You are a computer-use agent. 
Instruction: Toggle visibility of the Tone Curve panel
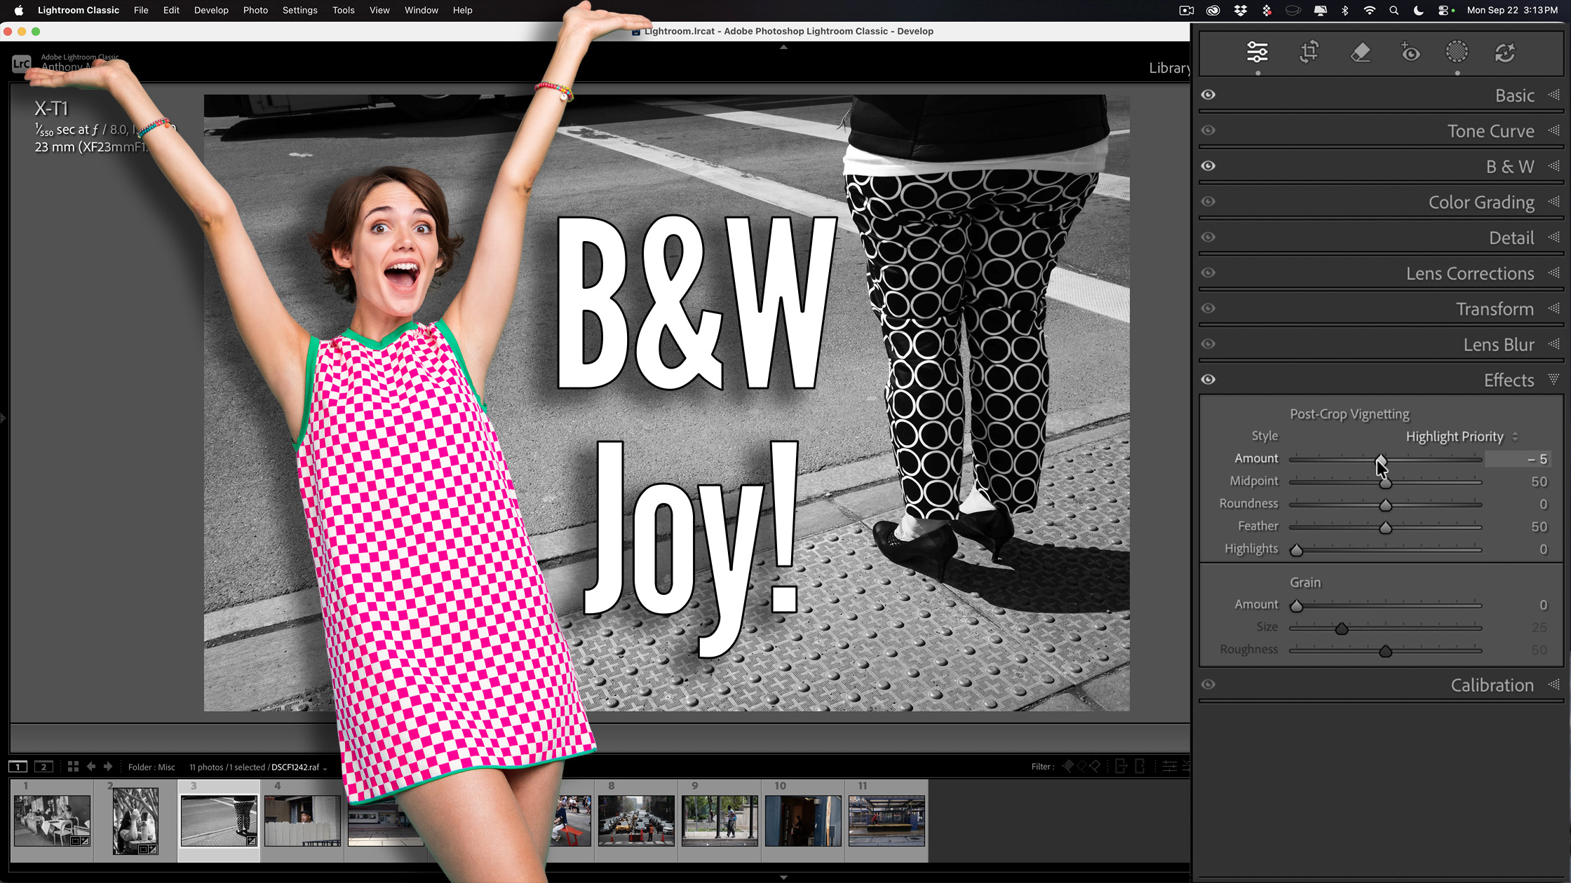click(x=1208, y=130)
